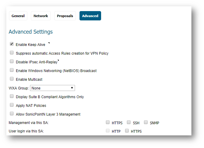Viewport: 204px width, 148px height.
Task: Enable Apply NAT Policies checkbox
Action: (x=12, y=105)
